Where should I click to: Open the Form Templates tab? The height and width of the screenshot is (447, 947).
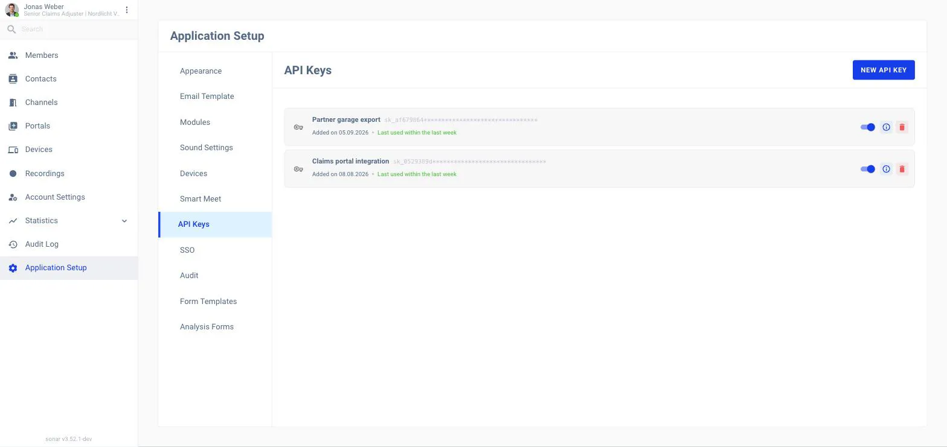click(215, 302)
